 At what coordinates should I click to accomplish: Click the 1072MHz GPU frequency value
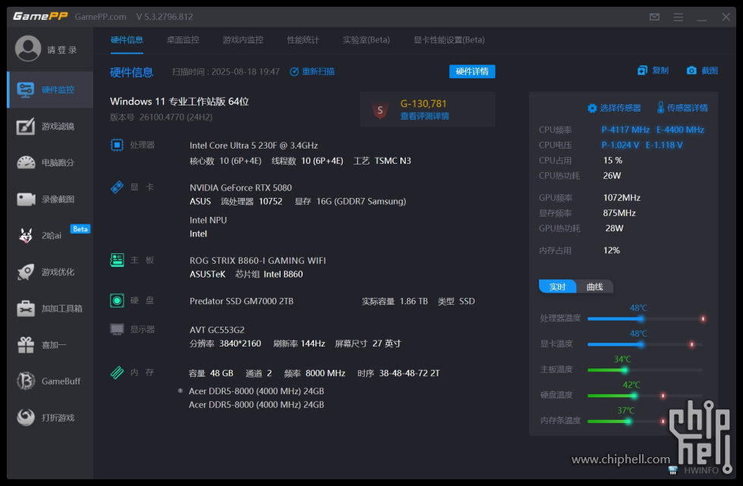(622, 198)
